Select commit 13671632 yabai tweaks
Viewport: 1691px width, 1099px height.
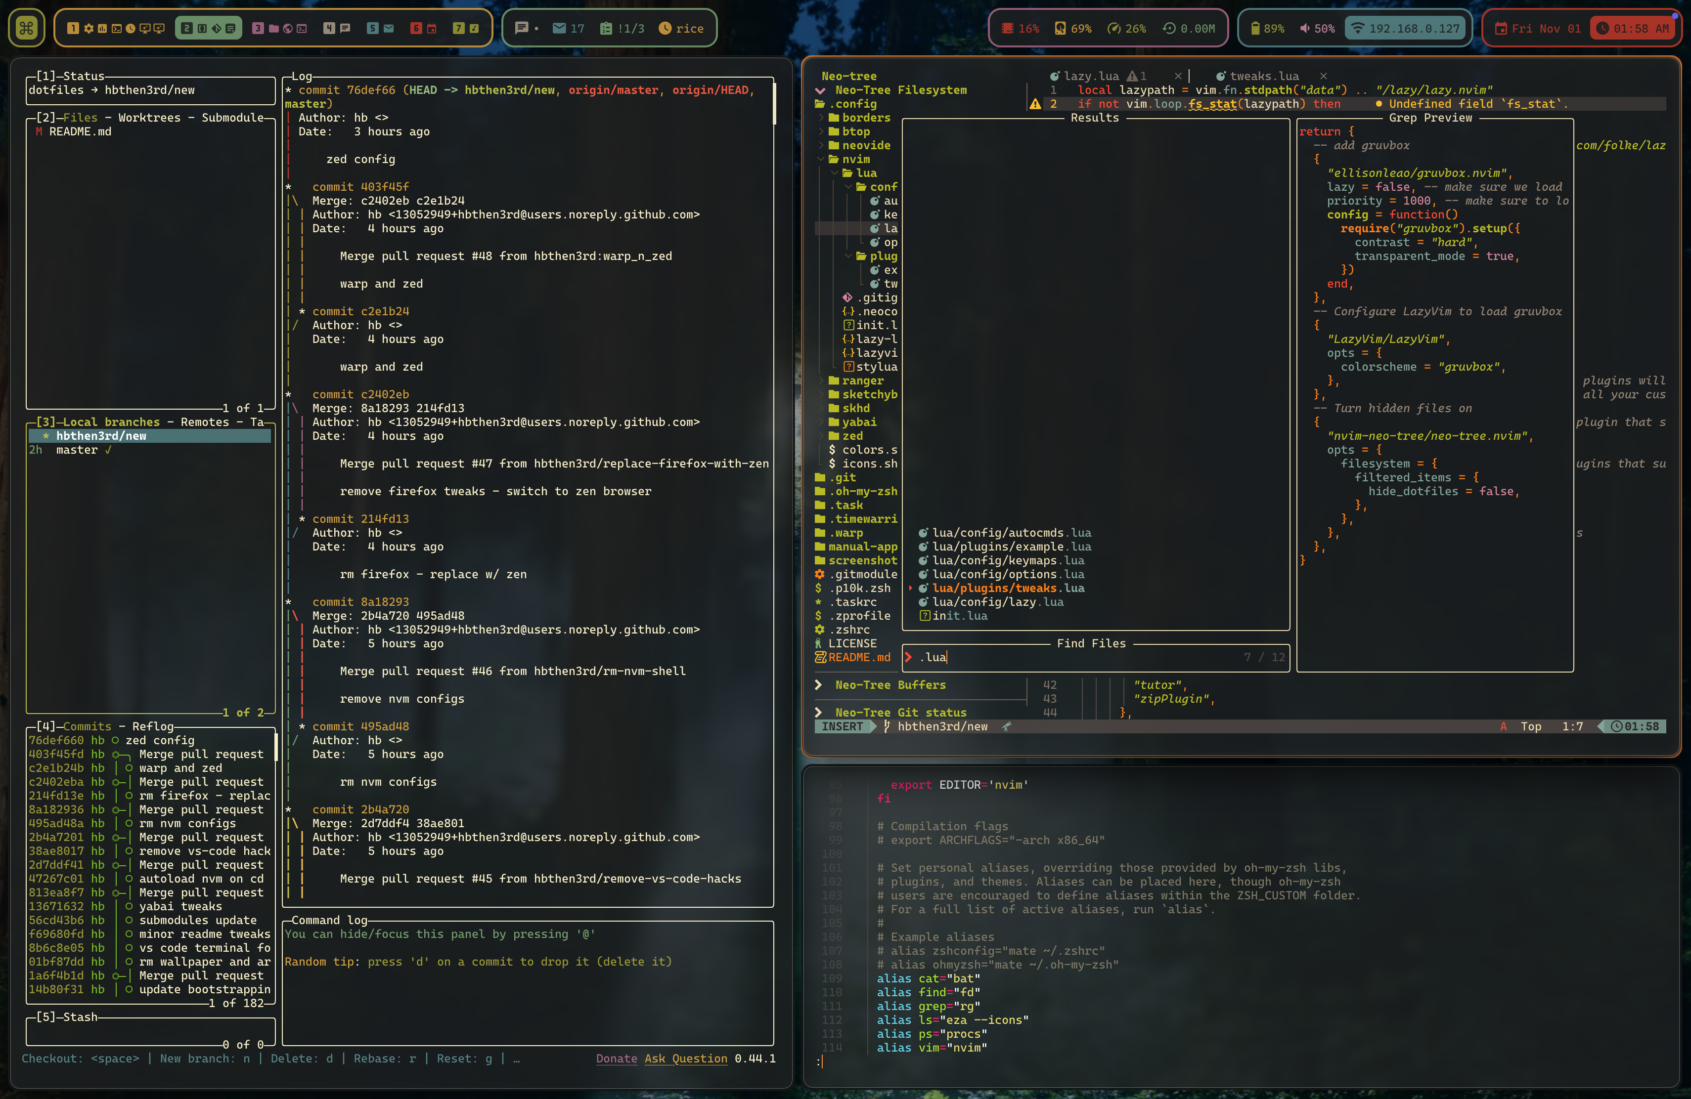pyautogui.click(x=151, y=907)
